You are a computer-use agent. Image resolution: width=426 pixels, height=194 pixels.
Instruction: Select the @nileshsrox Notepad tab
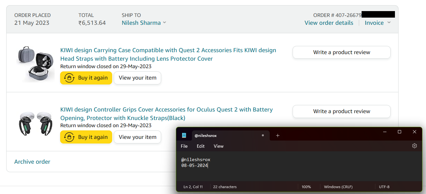point(213,135)
